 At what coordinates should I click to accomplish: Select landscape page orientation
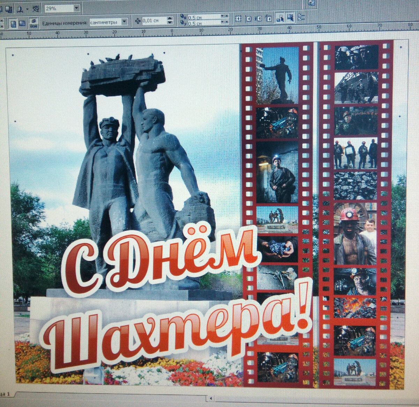(x=22, y=23)
